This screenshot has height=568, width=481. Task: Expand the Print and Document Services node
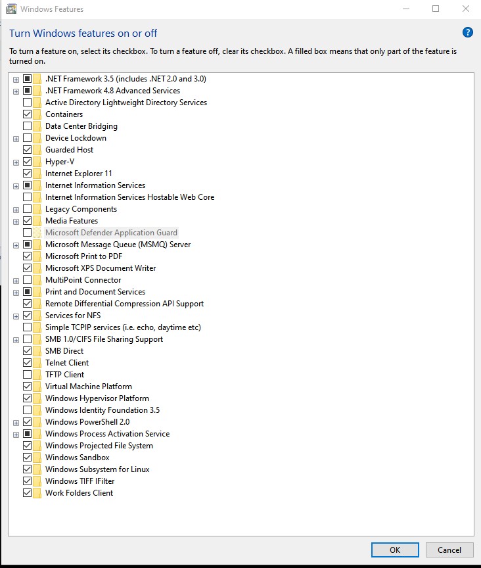pos(16,292)
